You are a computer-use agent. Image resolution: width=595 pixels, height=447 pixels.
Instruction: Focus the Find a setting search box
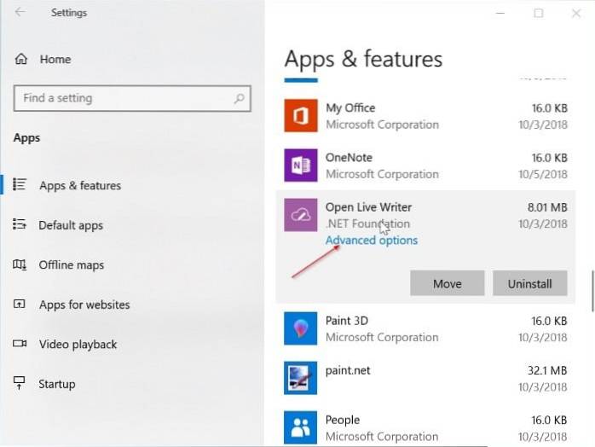[124, 98]
